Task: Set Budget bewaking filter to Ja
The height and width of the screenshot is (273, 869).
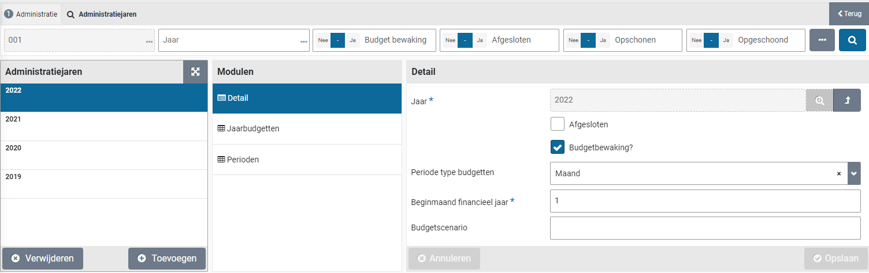Action: pos(352,40)
